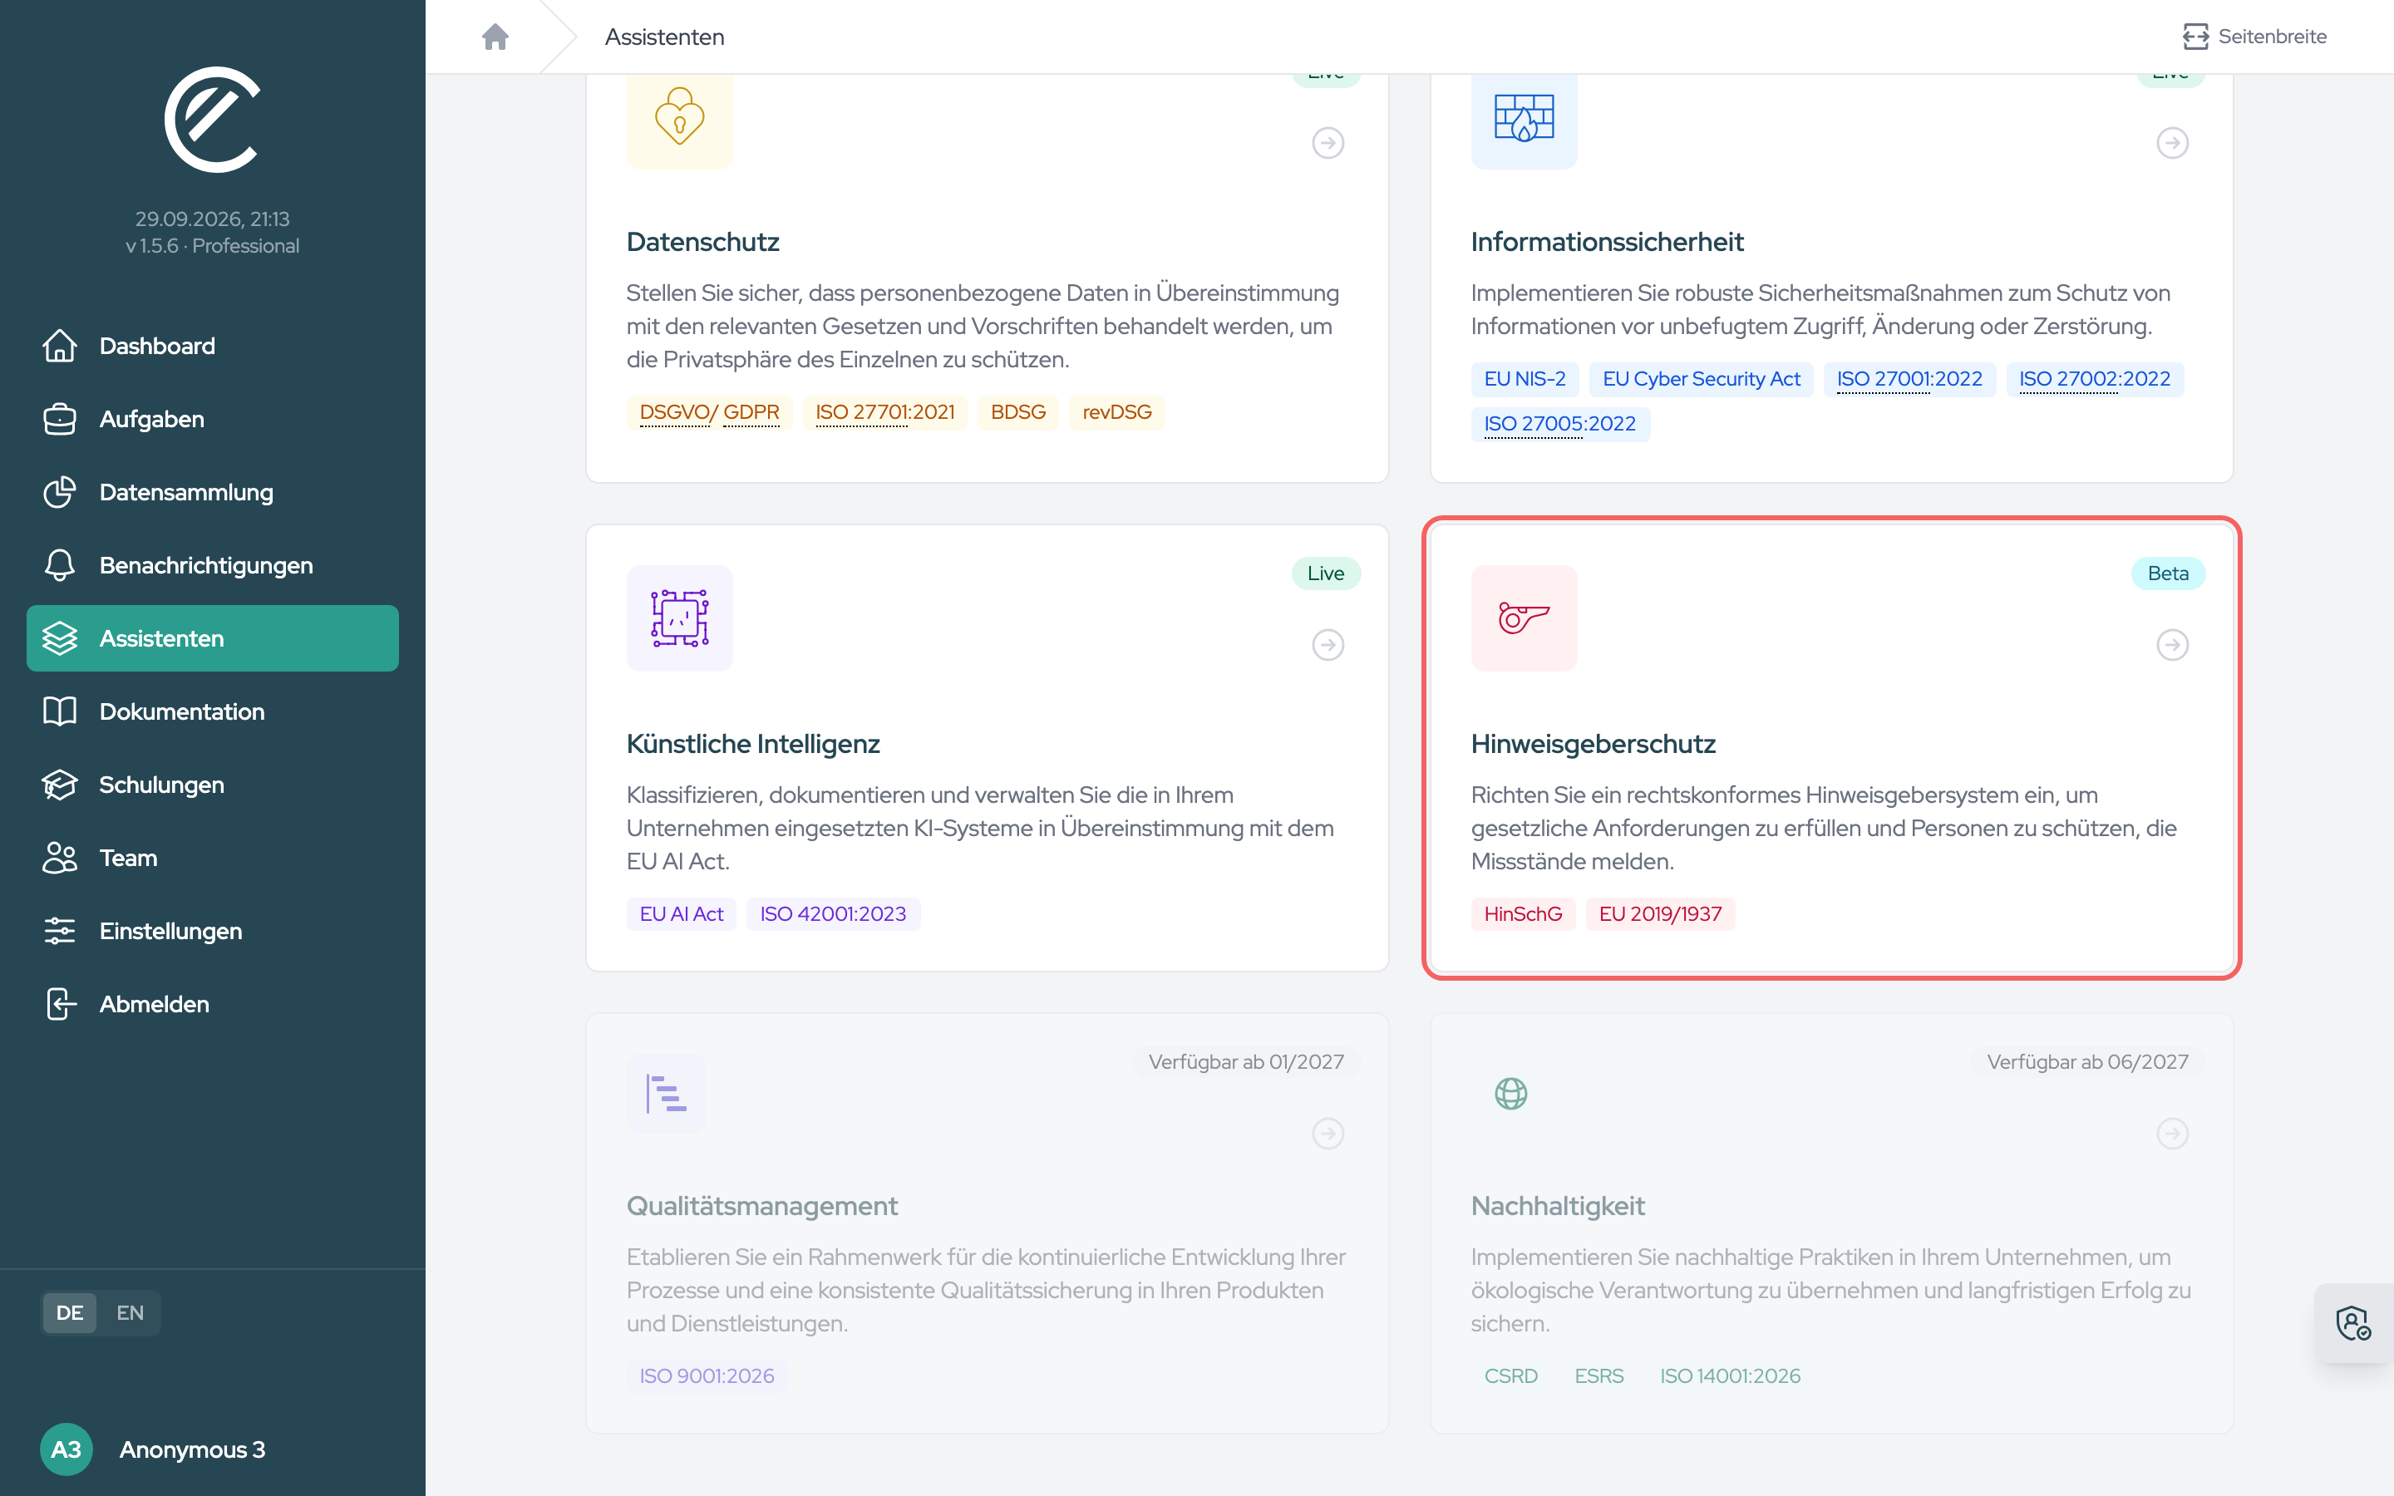Open Datenschutz via its arrow icon

[1328, 142]
